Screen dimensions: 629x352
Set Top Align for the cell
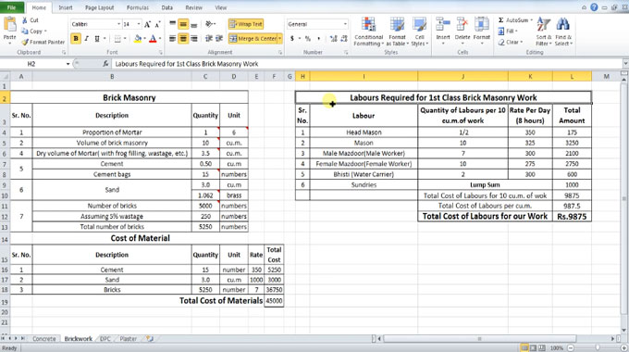172,24
